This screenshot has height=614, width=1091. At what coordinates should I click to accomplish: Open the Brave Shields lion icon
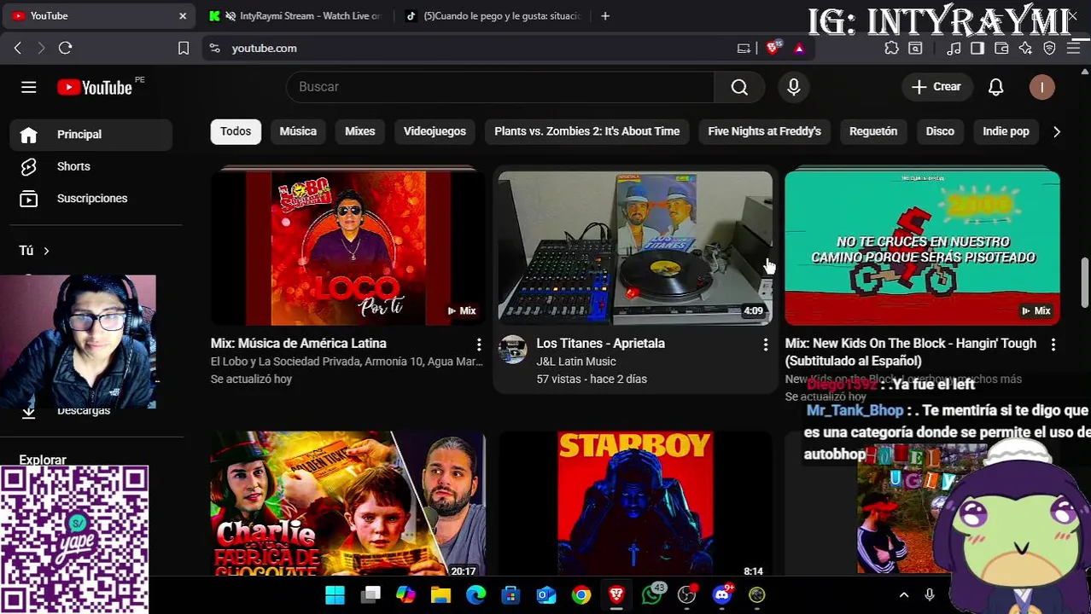(x=773, y=49)
